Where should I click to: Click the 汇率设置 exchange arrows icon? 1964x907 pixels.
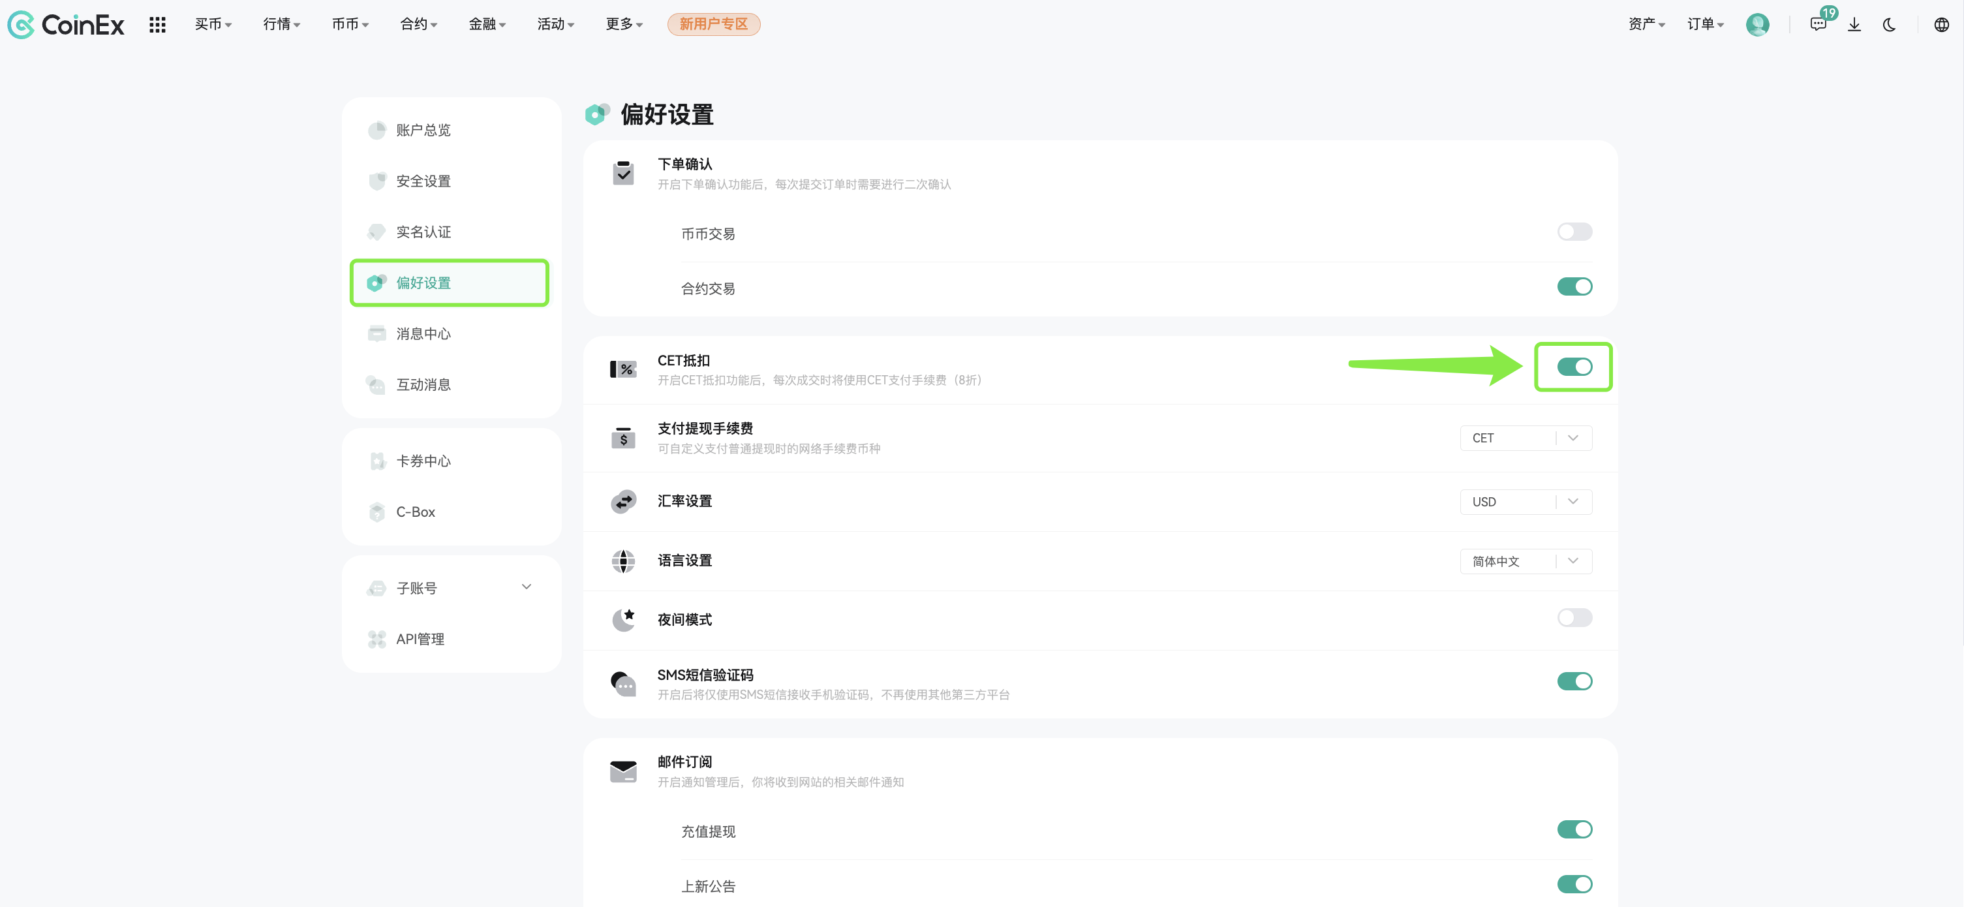click(x=623, y=502)
